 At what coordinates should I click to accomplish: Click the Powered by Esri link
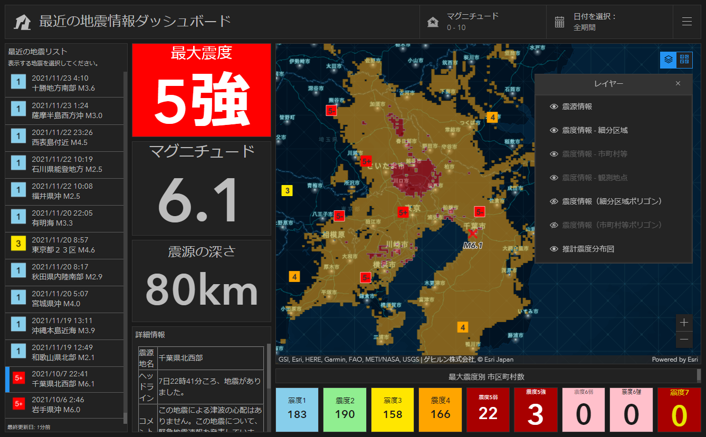pyautogui.click(x=675, y=360)
